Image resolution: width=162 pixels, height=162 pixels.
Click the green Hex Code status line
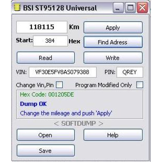tap(47, 95)
